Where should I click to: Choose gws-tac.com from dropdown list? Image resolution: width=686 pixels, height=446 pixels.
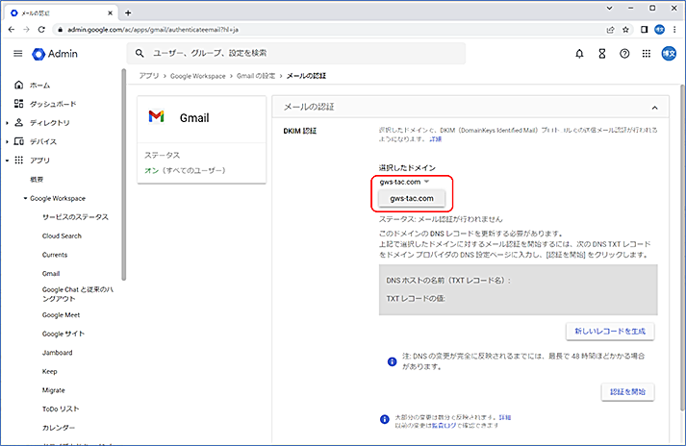point(412,199)
